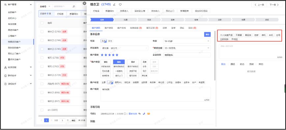
Task: Click the blue phone call icon beside 18845123724
Action: [x=144, y=114]
